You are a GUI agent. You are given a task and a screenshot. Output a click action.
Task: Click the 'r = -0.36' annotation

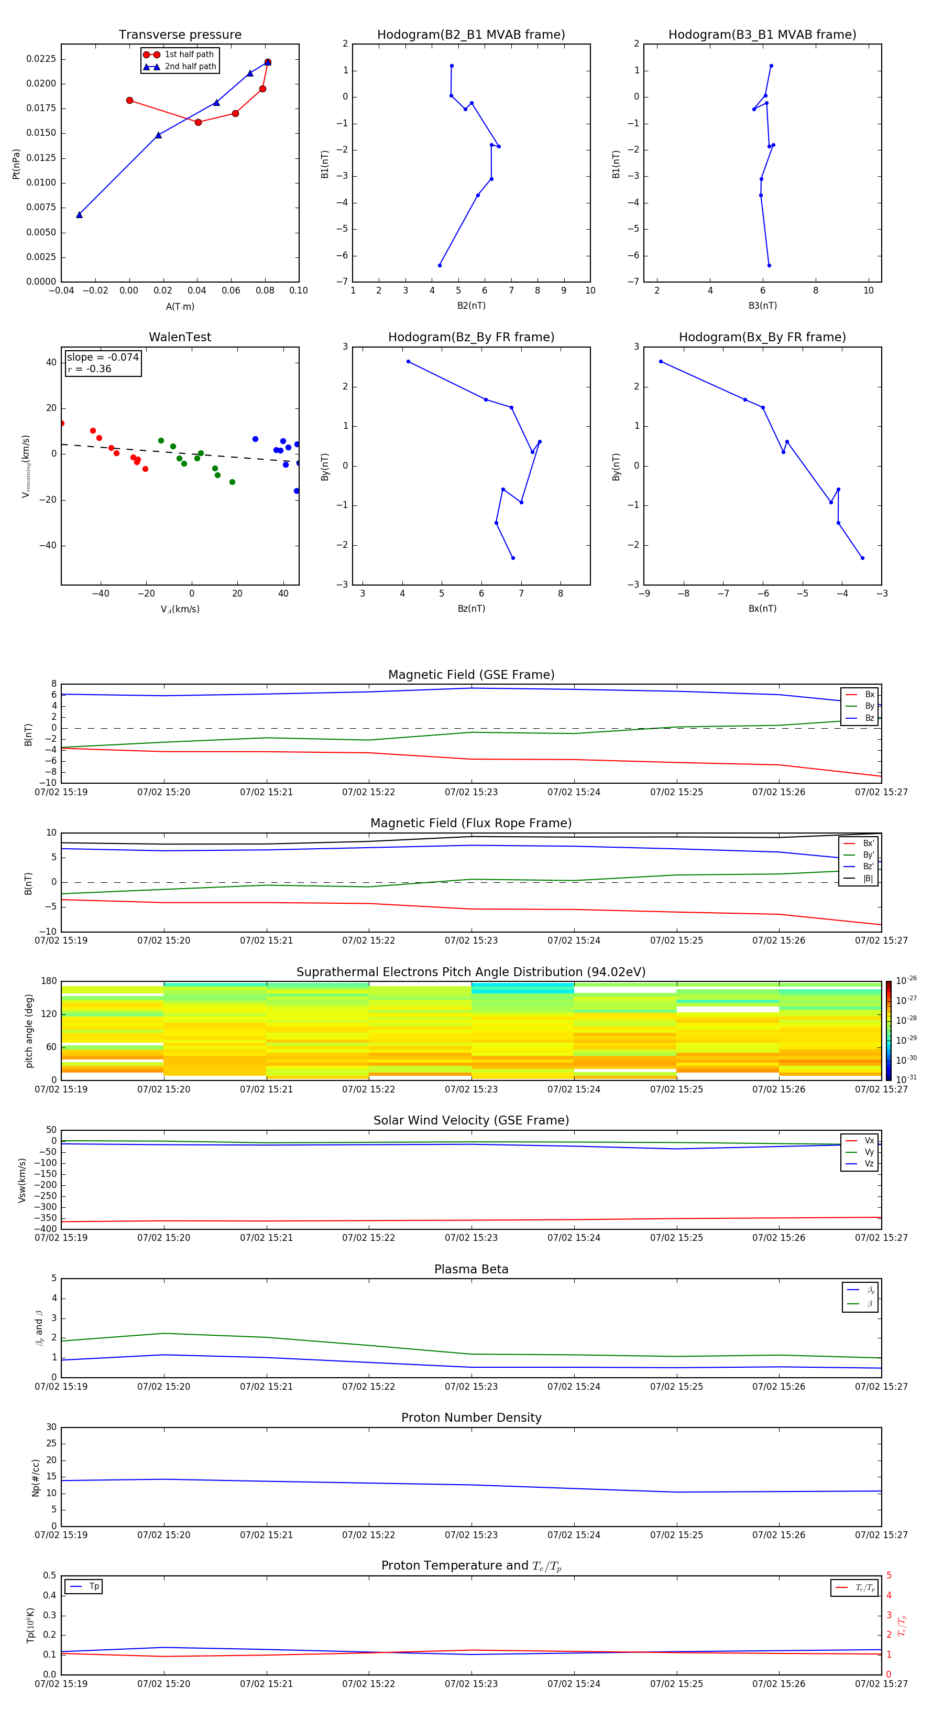pos(89,369)
